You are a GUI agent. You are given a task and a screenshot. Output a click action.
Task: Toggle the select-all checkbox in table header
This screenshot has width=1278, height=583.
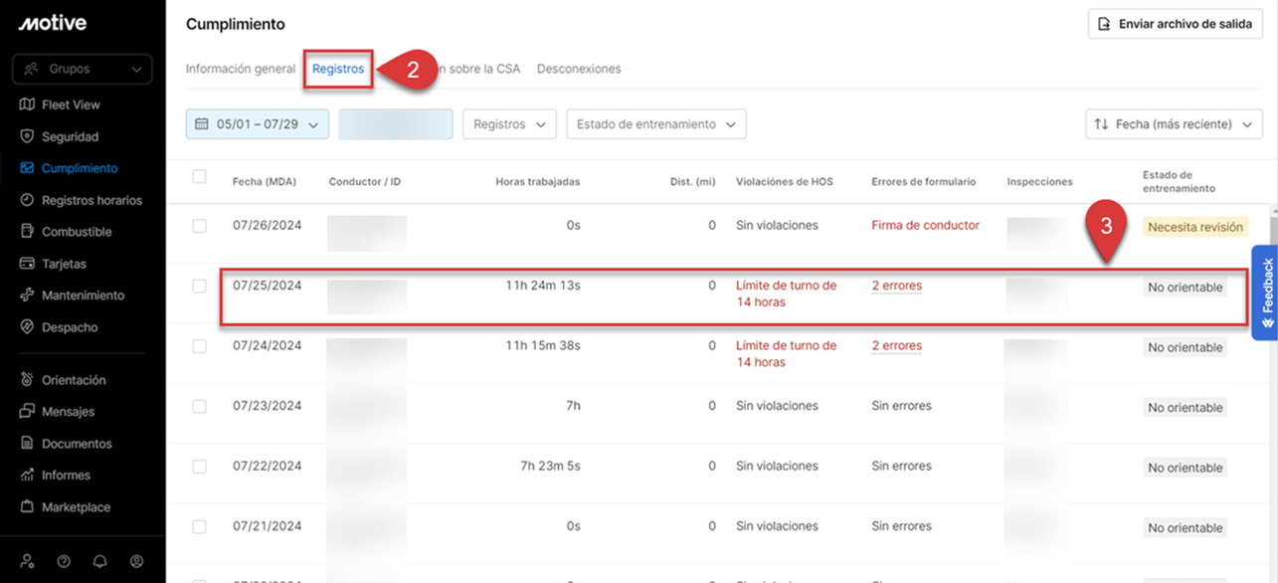[x=199, y=176]
